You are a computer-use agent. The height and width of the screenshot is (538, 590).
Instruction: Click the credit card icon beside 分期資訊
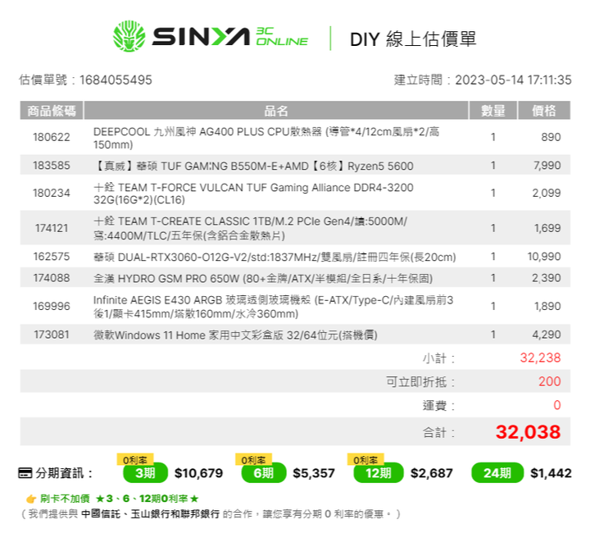[25, 473]
